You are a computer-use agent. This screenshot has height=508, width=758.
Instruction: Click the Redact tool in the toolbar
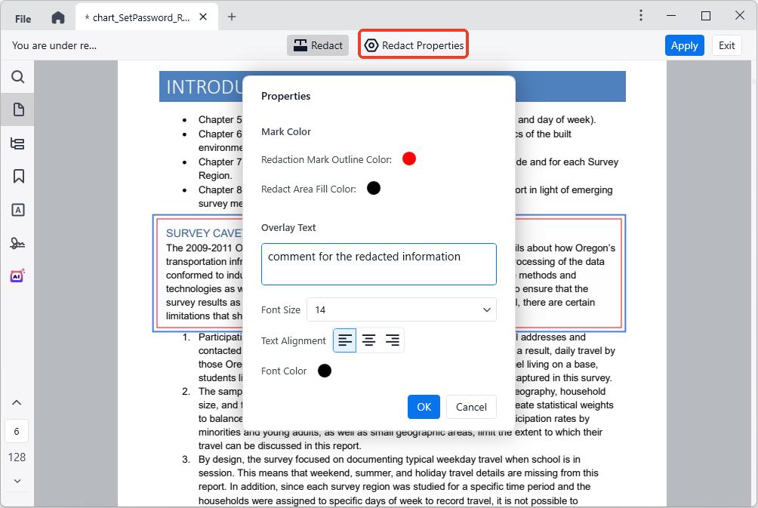point(318,45)
